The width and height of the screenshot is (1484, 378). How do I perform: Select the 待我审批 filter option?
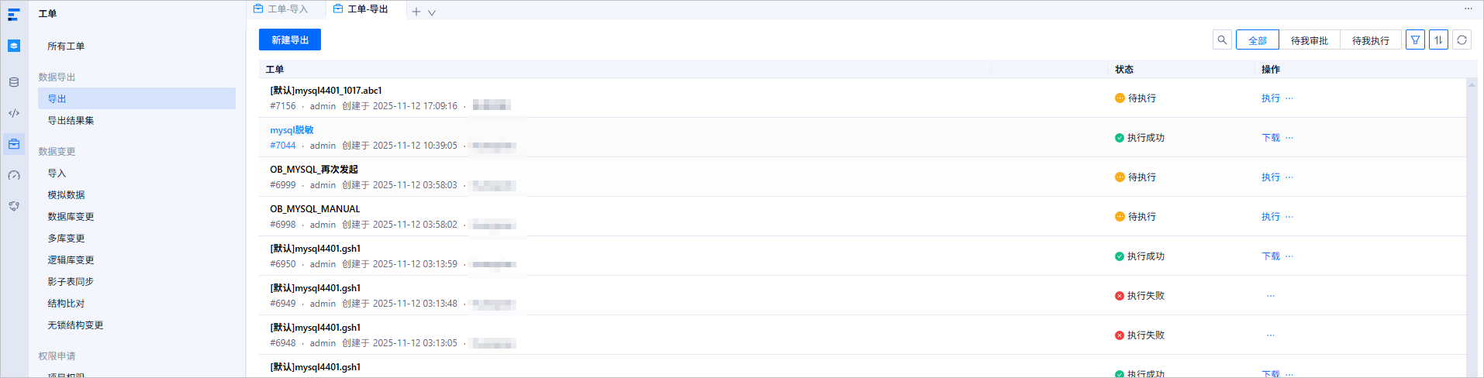pos(1310,40)
